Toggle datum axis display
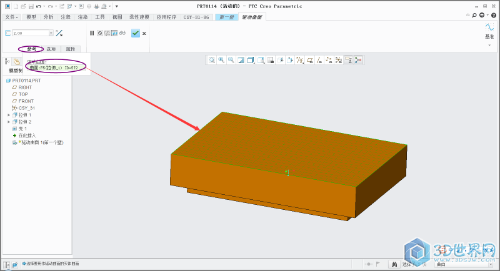The image size is (500, 271). (x=319, y=60)
